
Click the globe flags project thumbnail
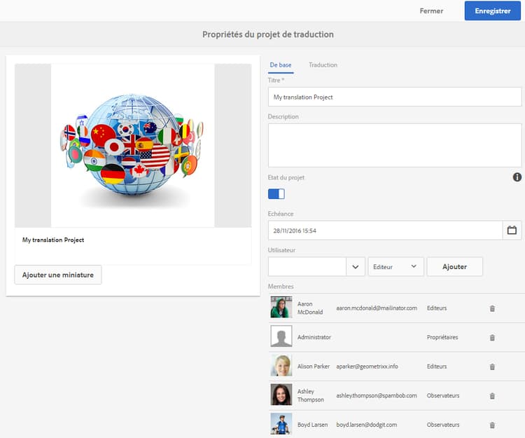pos(133,146)
